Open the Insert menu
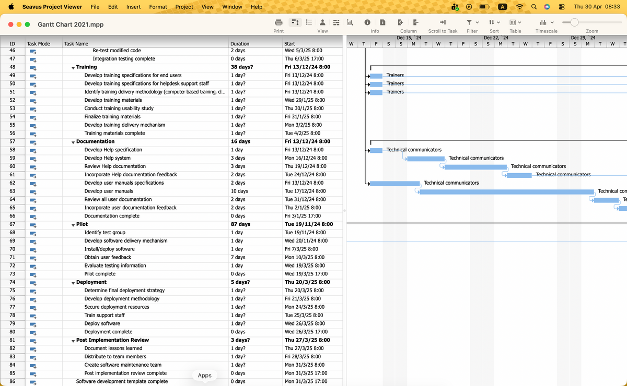627x386 pixels. pos(133,7)
